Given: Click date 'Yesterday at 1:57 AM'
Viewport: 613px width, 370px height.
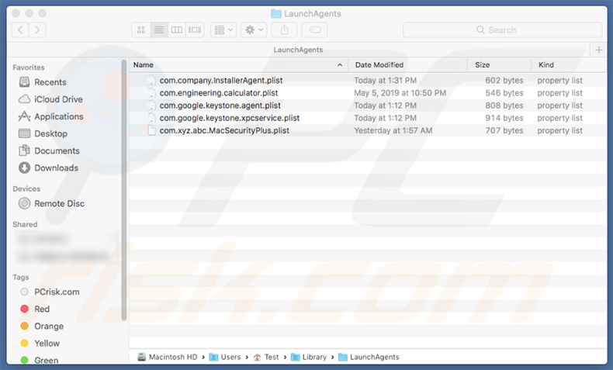Looking at the screenshot, I should click(393, 130).
